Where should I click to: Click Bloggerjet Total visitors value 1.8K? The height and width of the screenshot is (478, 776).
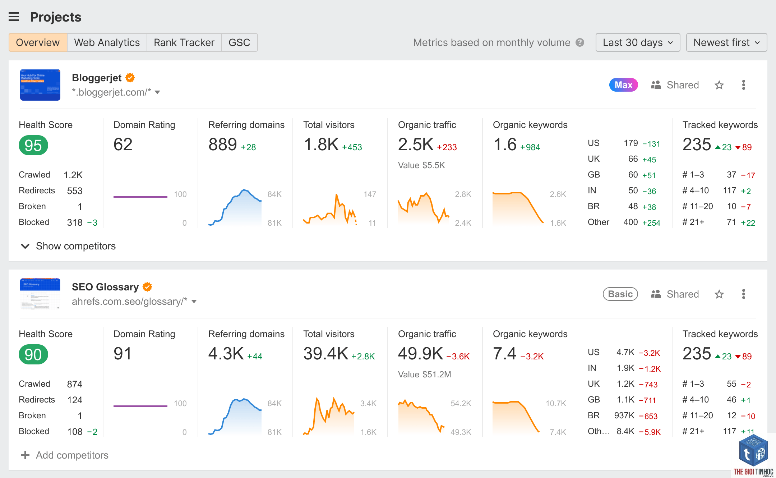(321, 144)
